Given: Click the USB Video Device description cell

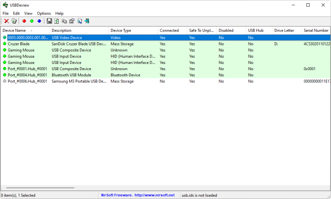Looking at the screenshot, I should pos(67,37).
